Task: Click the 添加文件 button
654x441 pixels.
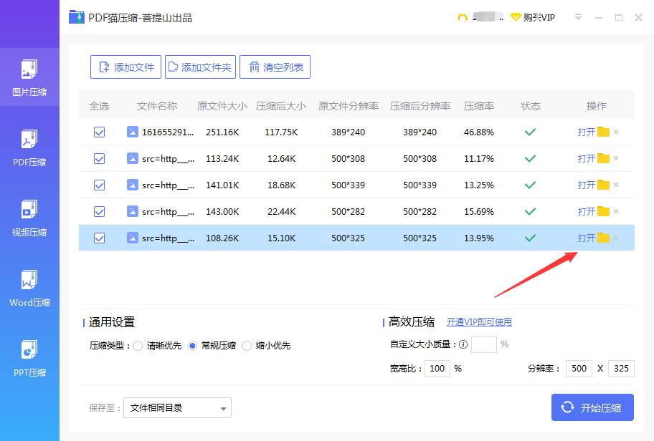Action: pyautogui.click(x=125, y=67)
